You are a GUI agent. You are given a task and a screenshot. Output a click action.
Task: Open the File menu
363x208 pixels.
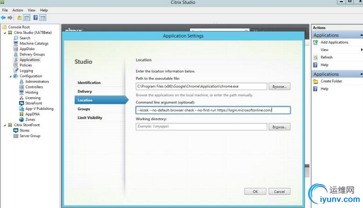(x=5, y=10)
